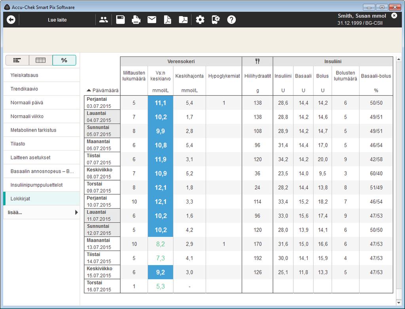The image size is (405, 309).
Task: Click the Verensokeri group header
Action: 181,61
